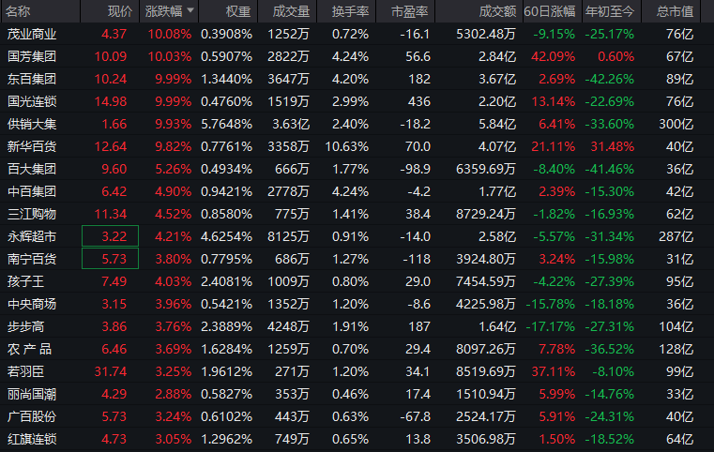
Task: Click market cap 300亿
Action: tap(676, 125)
